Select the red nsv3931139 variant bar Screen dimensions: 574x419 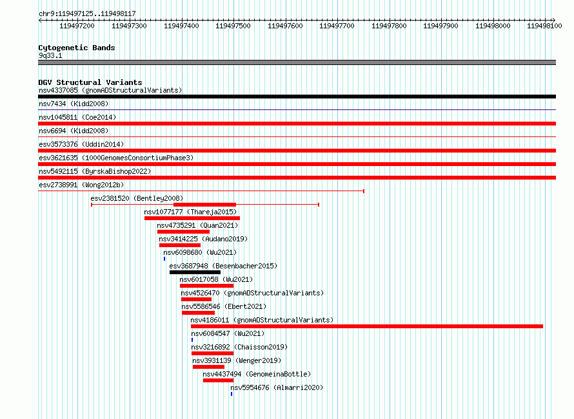209,367
